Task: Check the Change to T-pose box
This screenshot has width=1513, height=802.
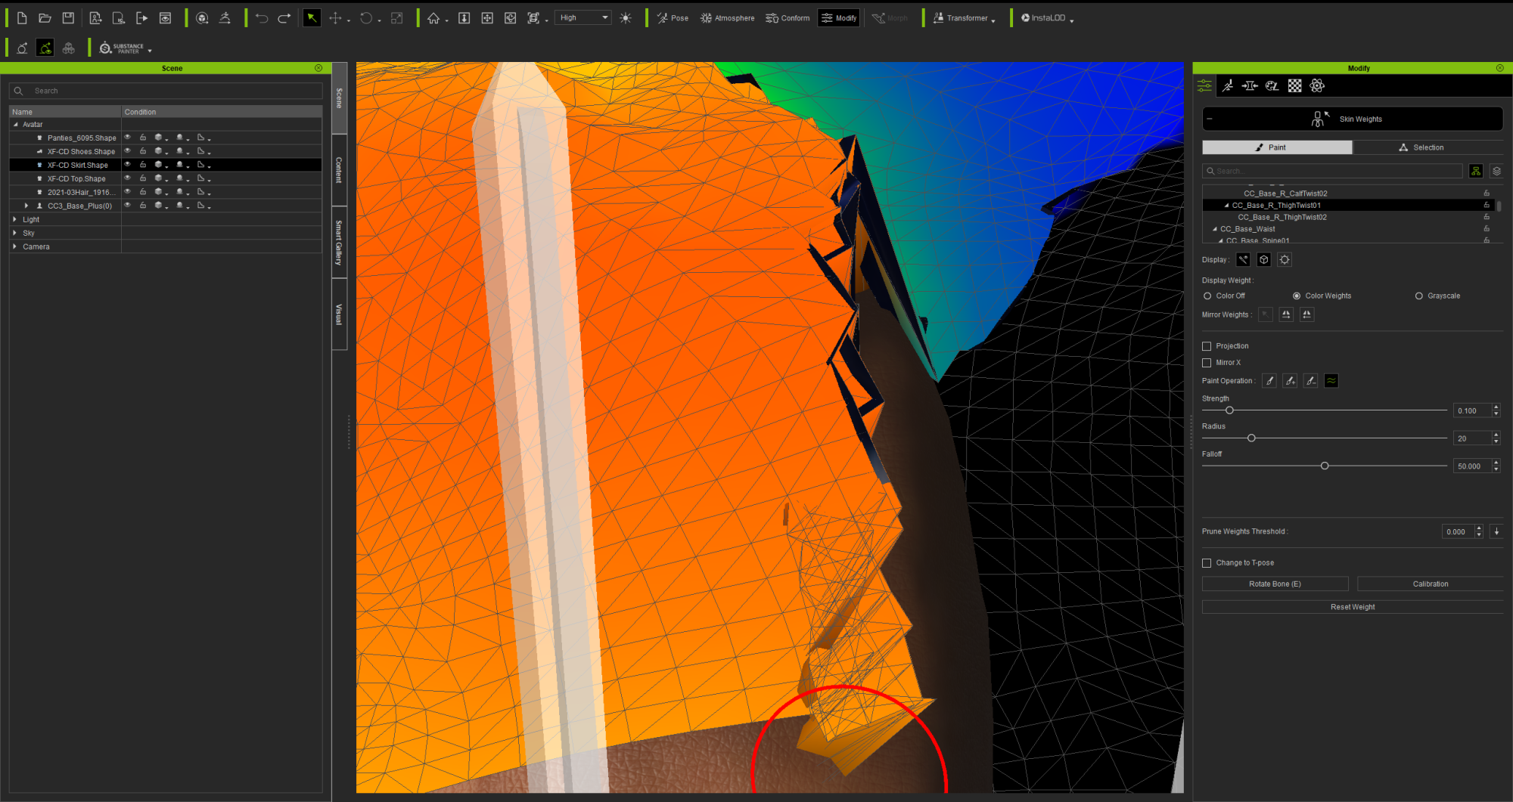Action: pyautogui.click(x=1207, y=562)
